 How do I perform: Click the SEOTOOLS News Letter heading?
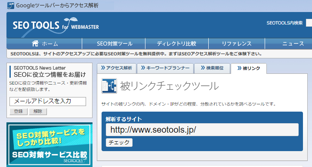click(x=40, y=68)
